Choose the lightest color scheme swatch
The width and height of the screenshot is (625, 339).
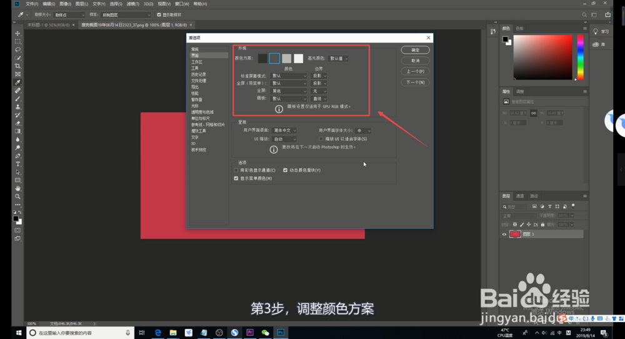click(299, 59)
